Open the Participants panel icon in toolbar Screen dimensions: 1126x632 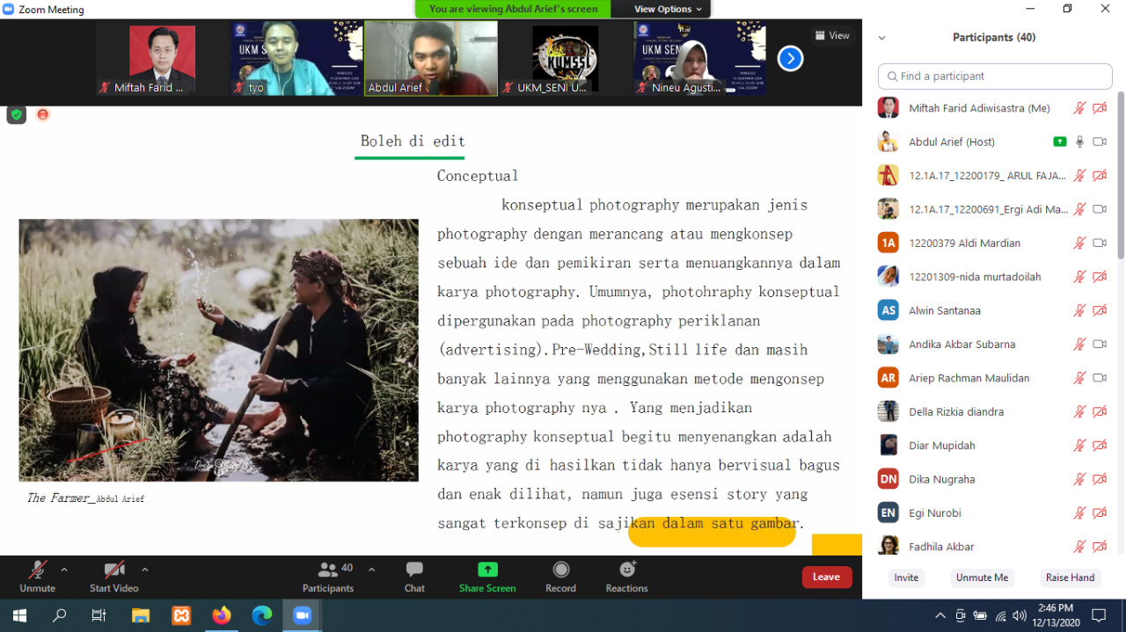328,570
